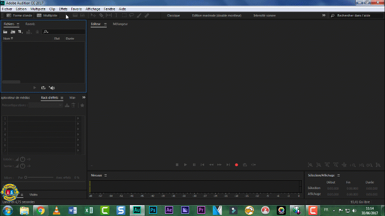This screenshot has height=216, width=385.
Task: Open the Multipiste menu
Action: coord(38,9)
